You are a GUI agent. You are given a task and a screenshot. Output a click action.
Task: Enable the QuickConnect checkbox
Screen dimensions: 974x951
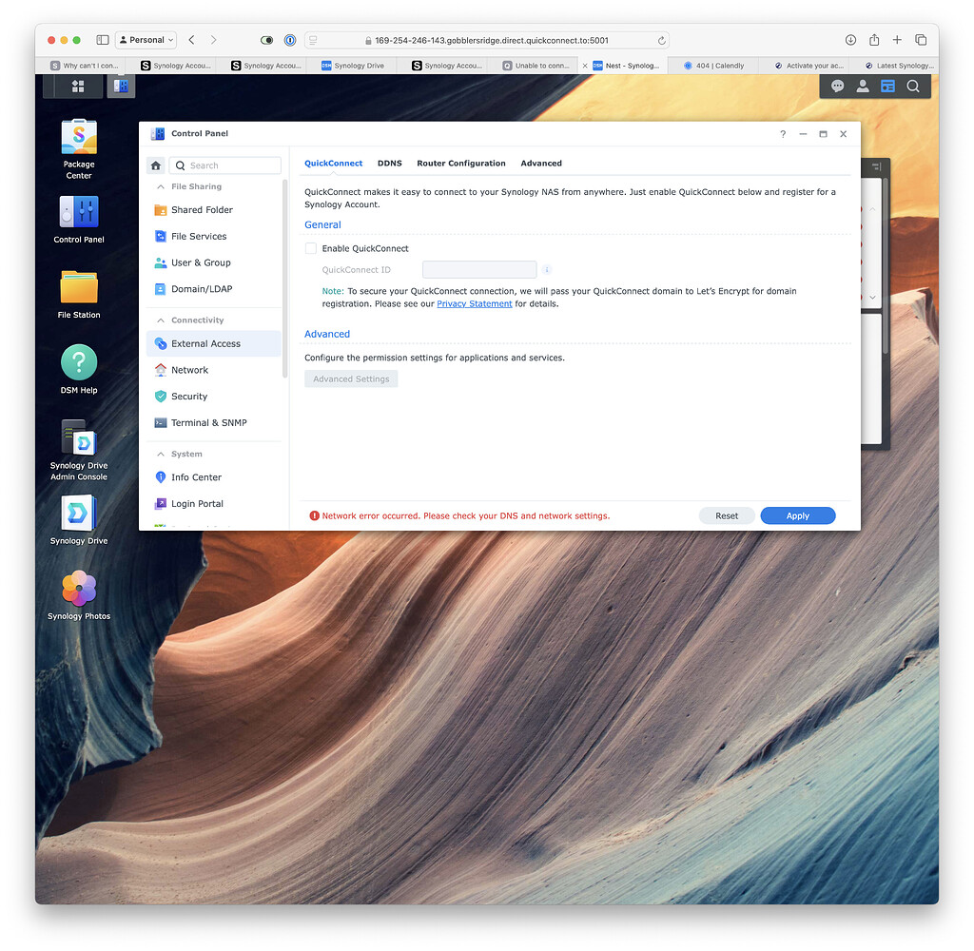click(x=310, y=247)
